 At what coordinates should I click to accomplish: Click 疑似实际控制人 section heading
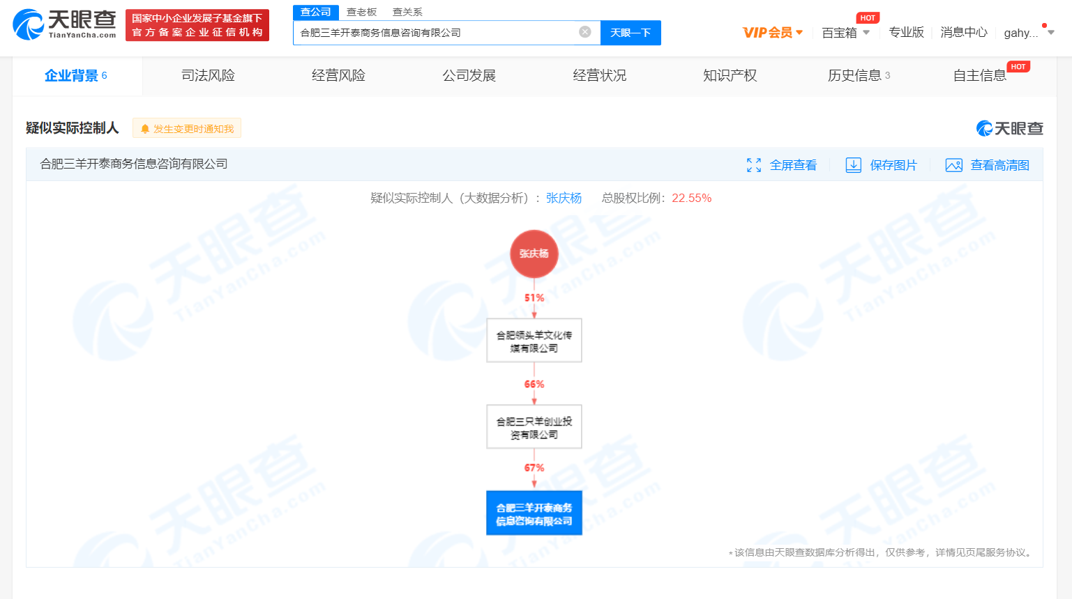[73, 127]
